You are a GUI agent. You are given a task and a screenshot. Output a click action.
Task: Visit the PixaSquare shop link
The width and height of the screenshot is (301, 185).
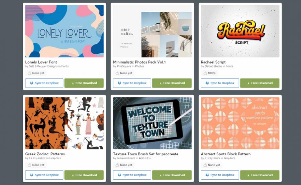(124, 66)
